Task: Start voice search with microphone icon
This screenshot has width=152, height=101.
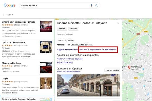Action: [91, 6]
